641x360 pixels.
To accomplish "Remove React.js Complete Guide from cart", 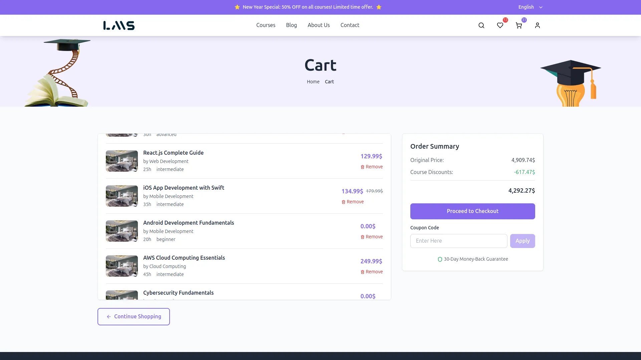I will click(372, 167).
